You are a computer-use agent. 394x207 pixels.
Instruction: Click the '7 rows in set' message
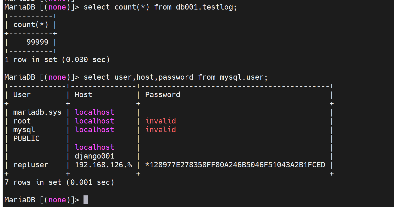pyautogui.click(x=59, y=182)
